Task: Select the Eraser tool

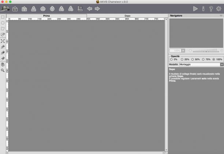Action: click(3, 58)
